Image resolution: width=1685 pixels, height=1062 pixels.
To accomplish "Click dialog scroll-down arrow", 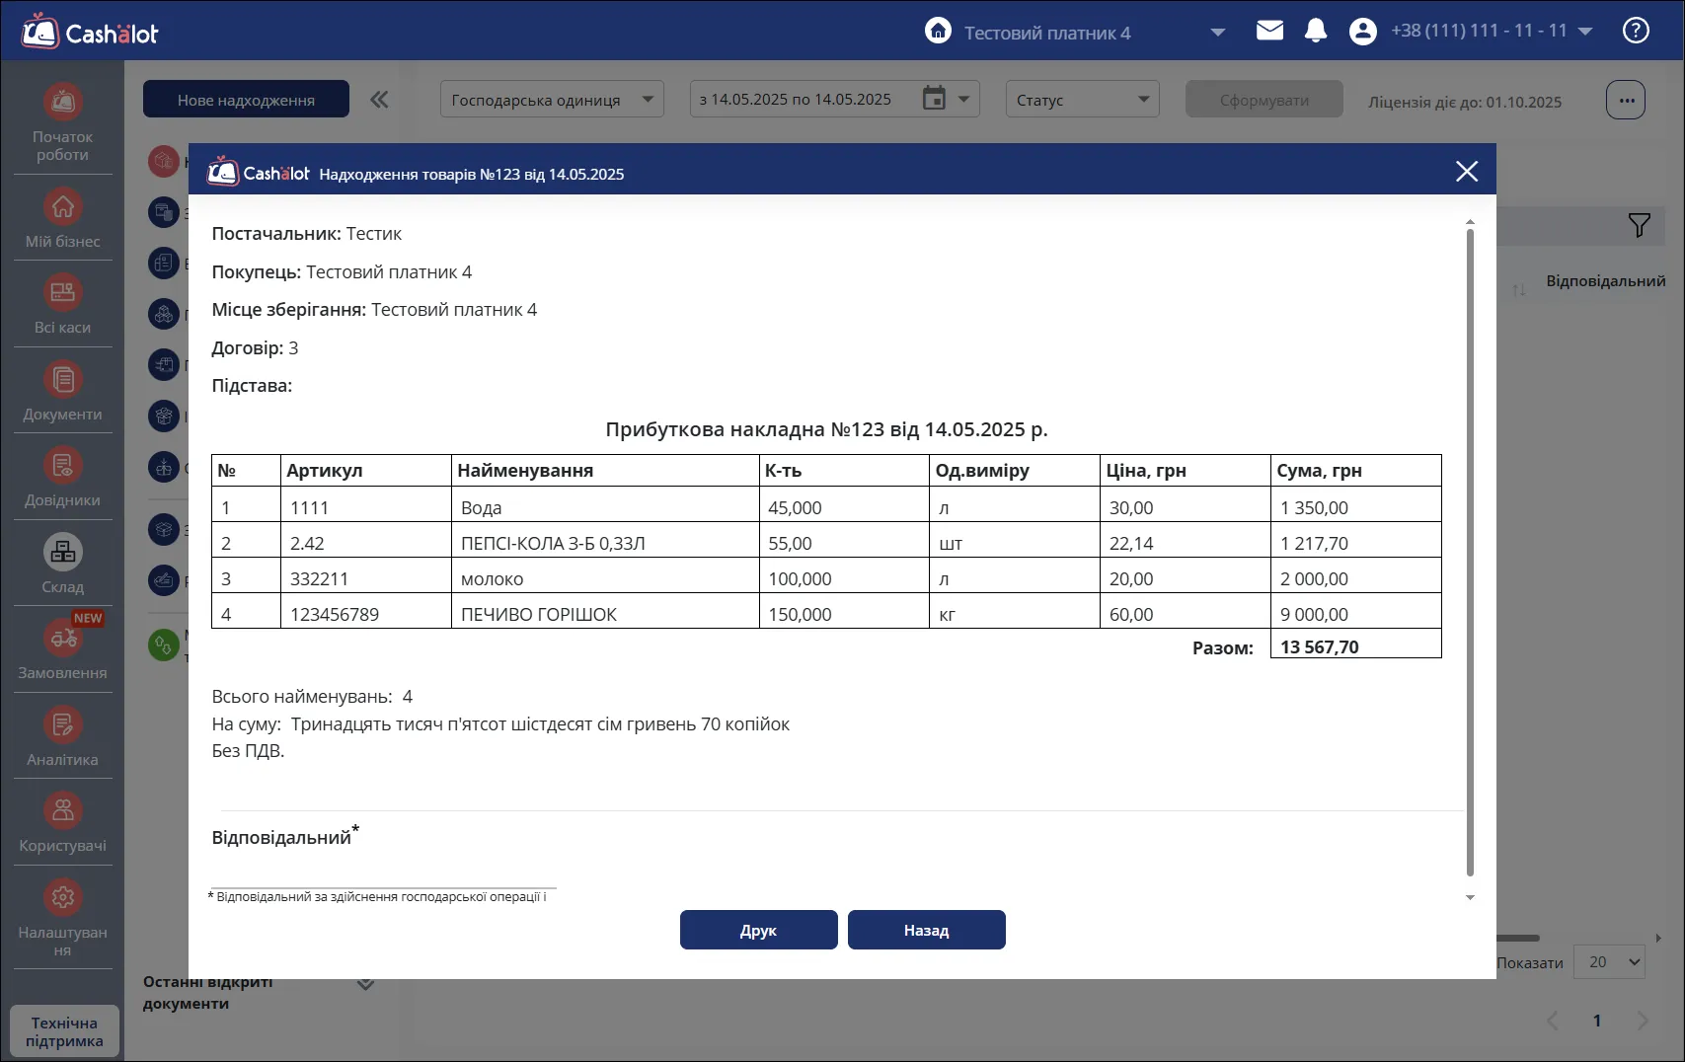I will coord(1470,897).
